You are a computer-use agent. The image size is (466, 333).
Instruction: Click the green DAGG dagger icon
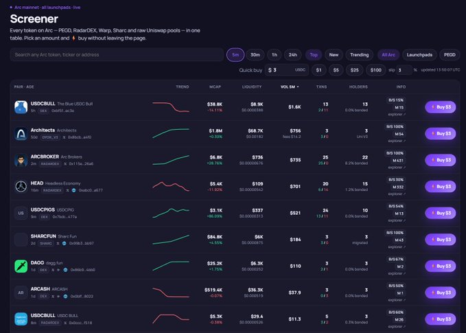pyautogui.click(x=21, y=266)
